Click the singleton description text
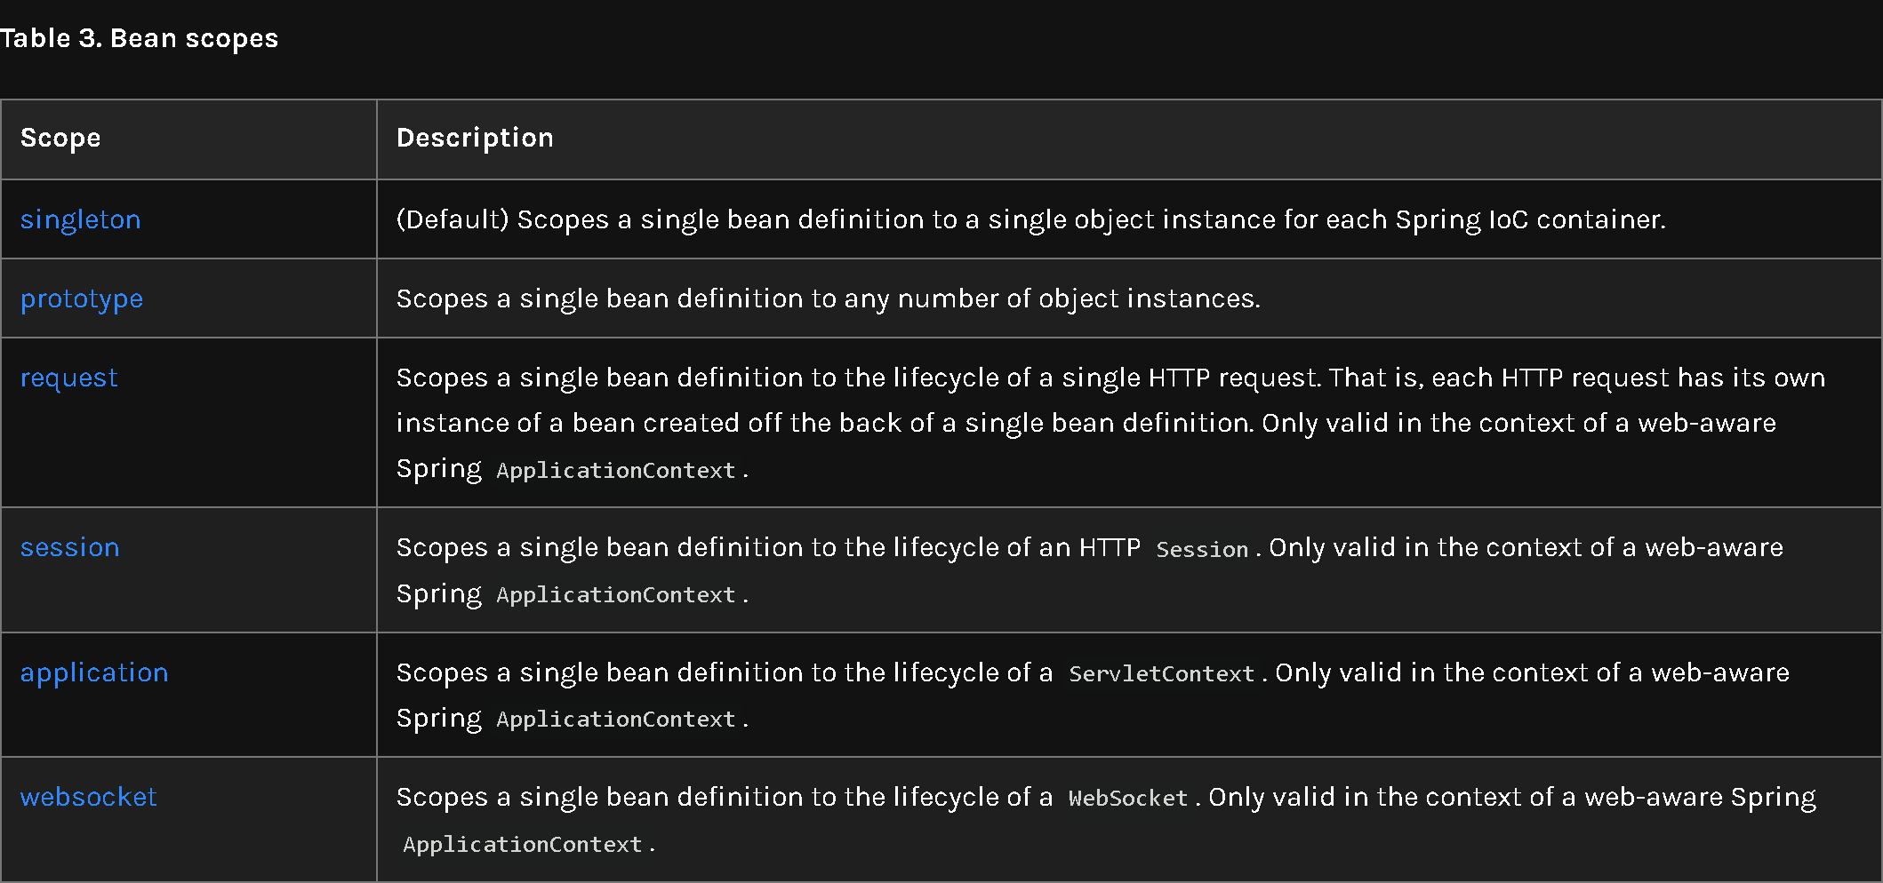The image size is (1883, 883). coord(1030,219)
